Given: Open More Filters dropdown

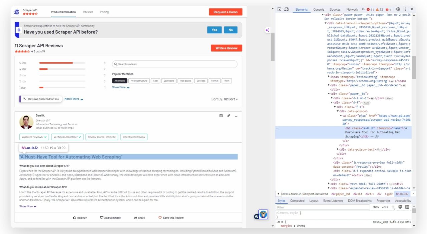Looking at the screenshot, I should point(74,99).
